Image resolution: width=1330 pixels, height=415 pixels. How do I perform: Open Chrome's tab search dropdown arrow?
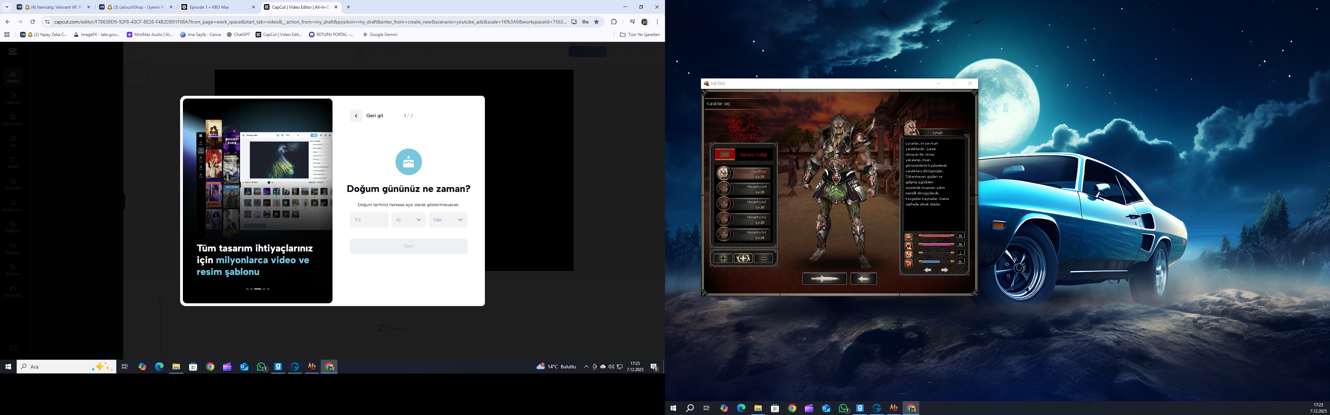click(7, 7)
